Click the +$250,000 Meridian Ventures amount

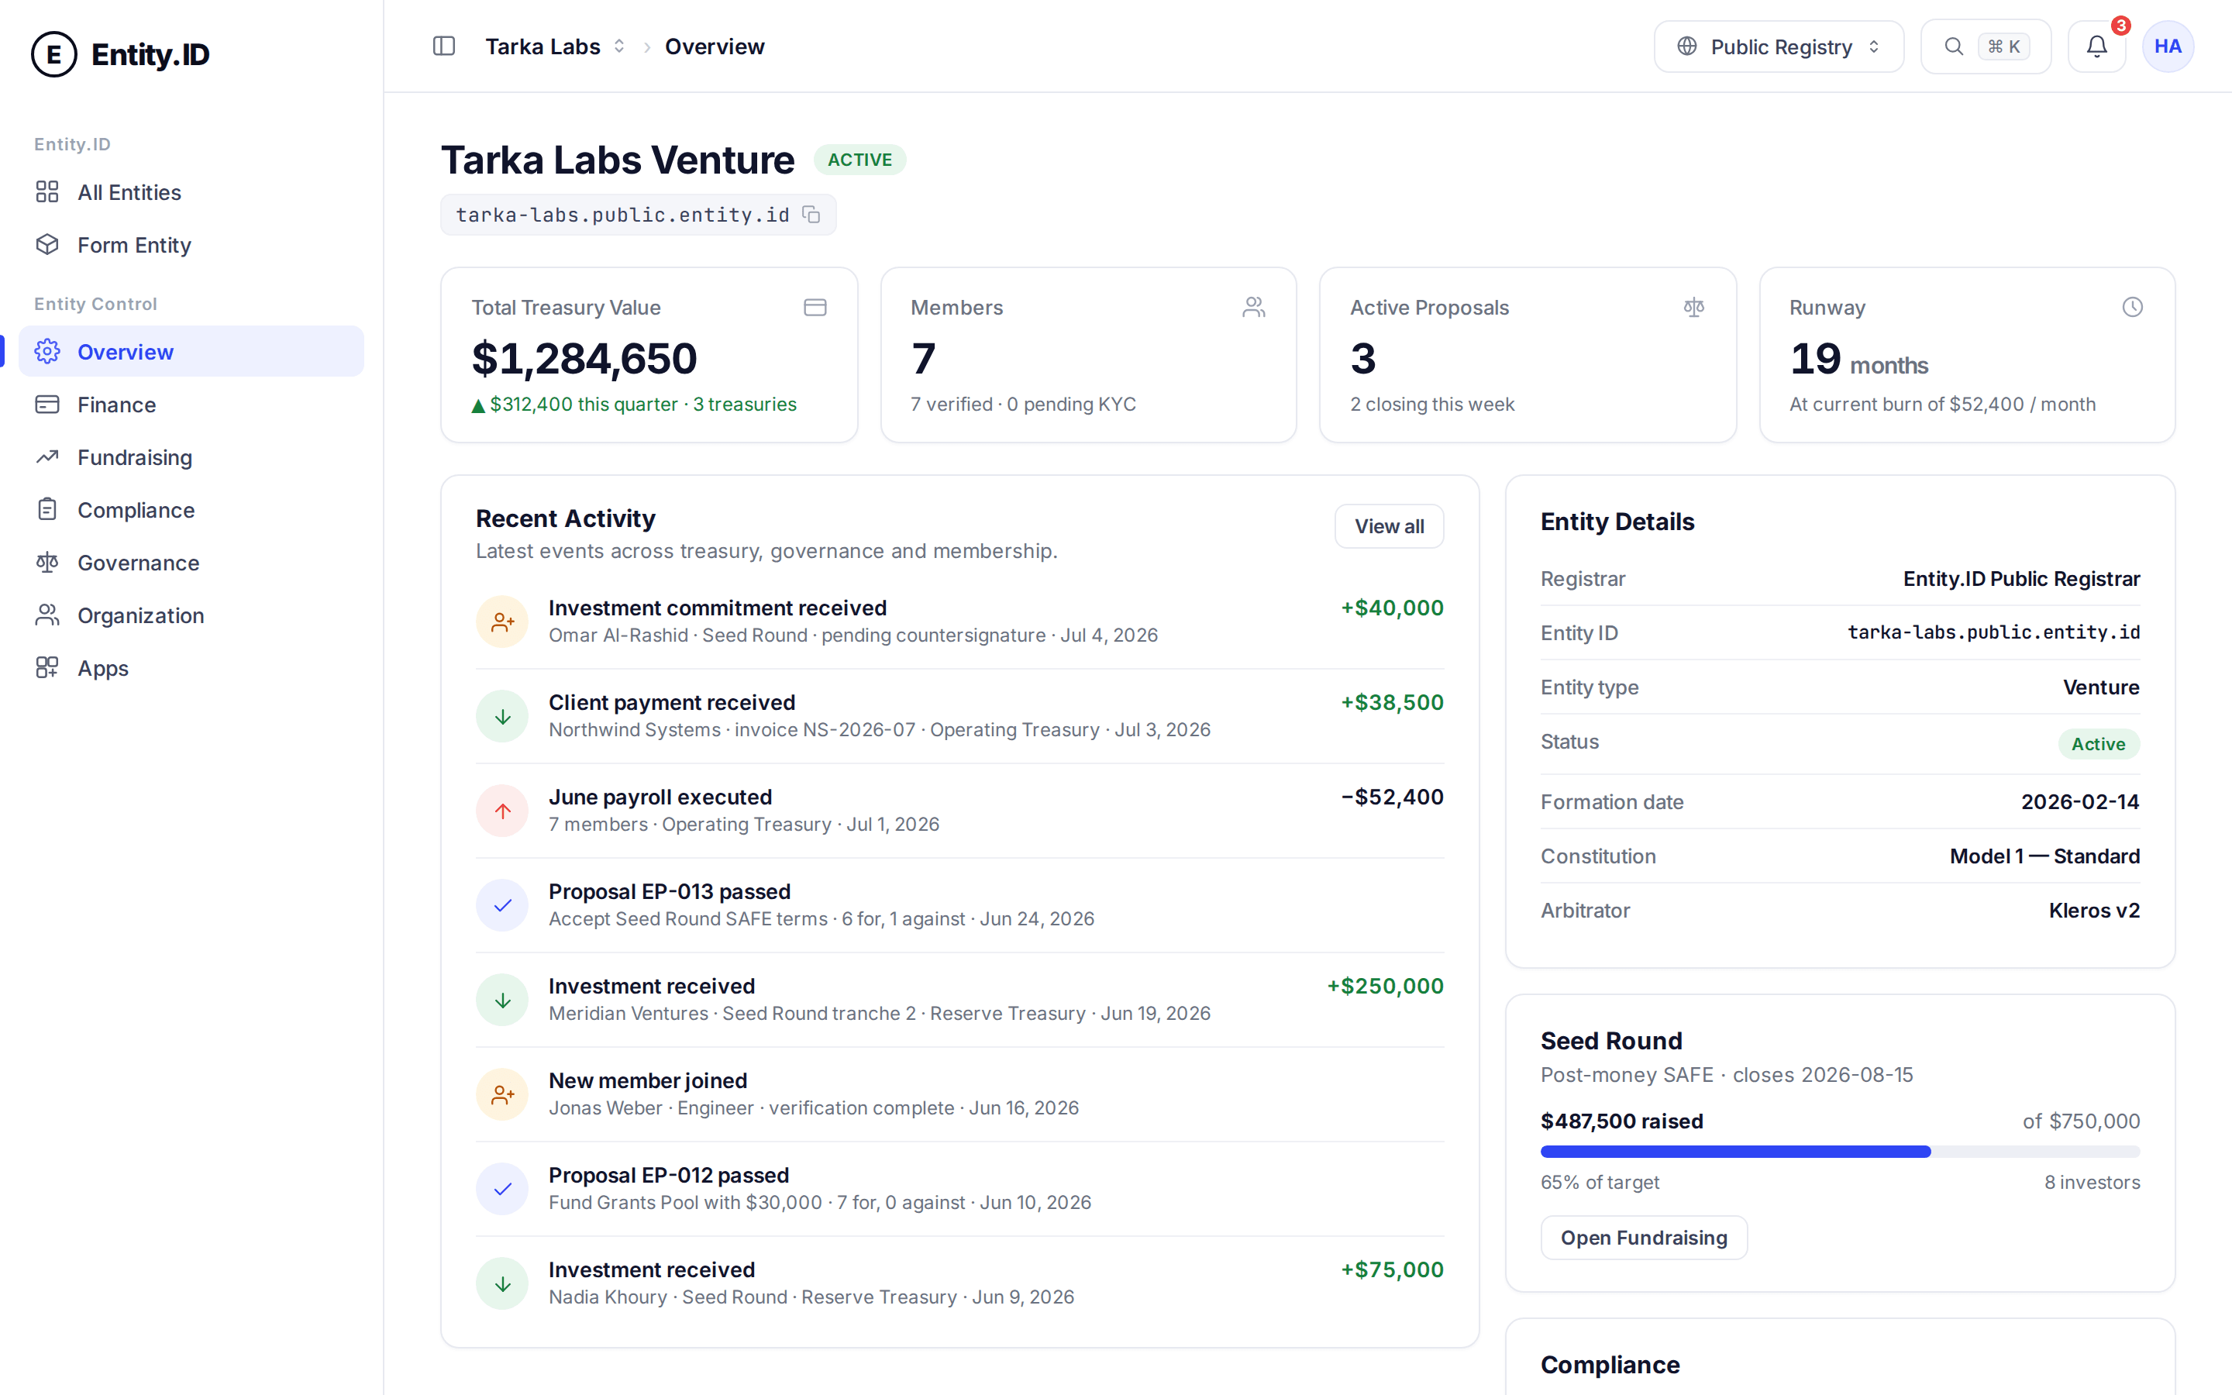click(1384, 985)
